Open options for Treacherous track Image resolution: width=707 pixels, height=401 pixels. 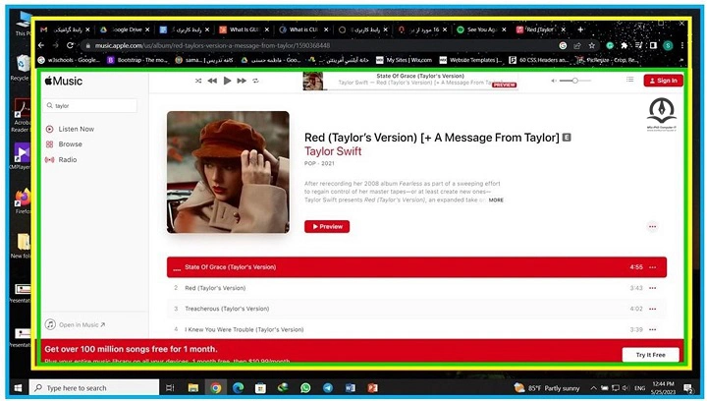tap(652, 309)
